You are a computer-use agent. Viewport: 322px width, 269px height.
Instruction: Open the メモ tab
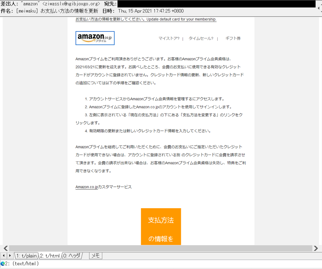pyautogui.click(x=96, y=256)
